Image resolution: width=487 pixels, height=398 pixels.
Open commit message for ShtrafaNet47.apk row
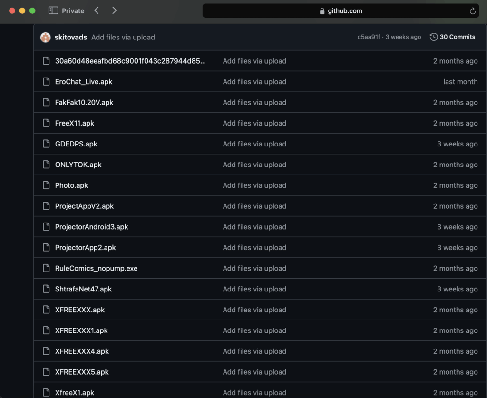tap(254, 289)
